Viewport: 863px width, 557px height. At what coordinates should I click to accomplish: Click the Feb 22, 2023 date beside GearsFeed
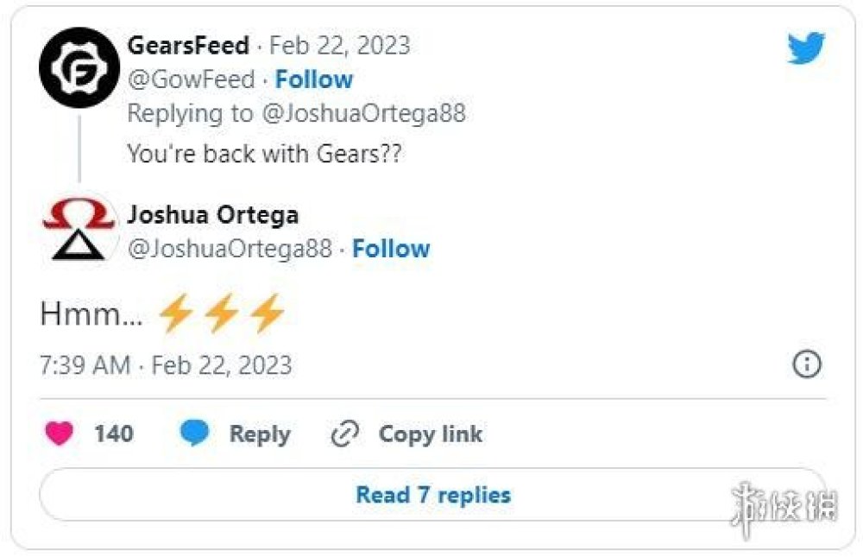coord(340,45)
